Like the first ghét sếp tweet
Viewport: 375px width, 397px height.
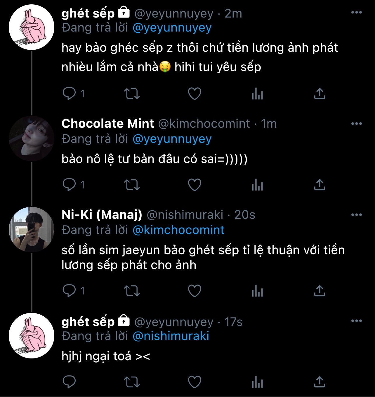pos(195,94)
